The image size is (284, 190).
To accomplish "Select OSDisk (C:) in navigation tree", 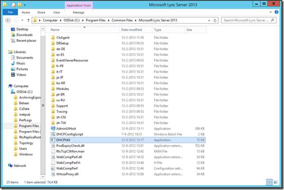I will point(24,92).
